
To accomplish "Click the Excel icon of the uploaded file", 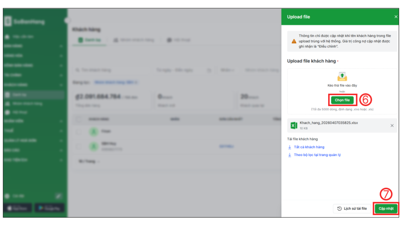I will tap(294, 125).
